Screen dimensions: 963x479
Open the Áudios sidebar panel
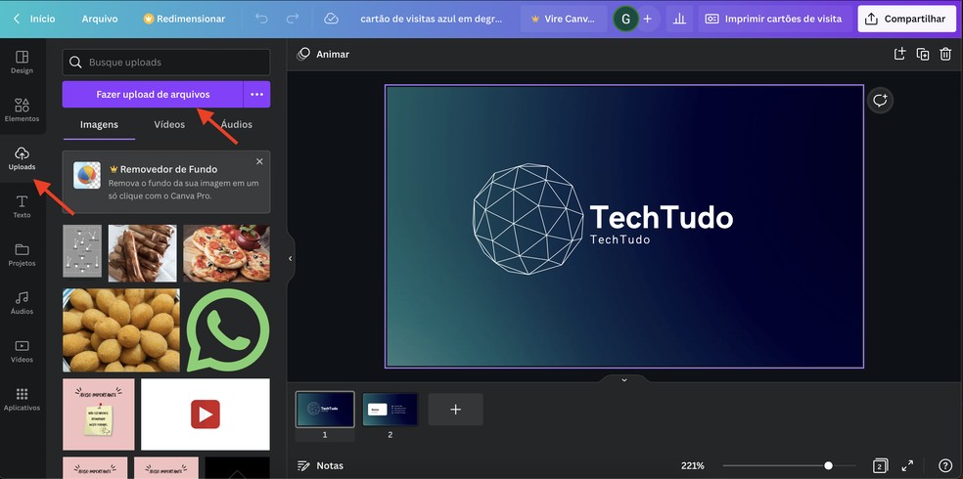[x=23, y=302]
